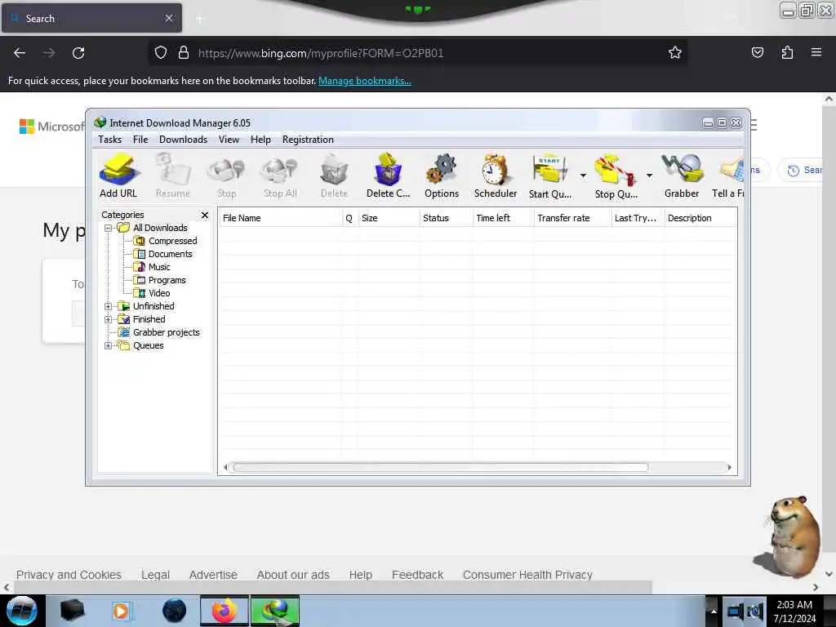This screenshot has width=836, height=627.
Task: Open the File menu
Action: pyautogui.click(x=140, y=140)
